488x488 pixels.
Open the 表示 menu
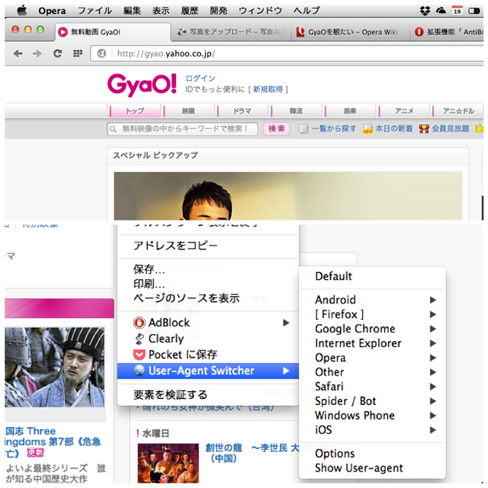pyautogui.click(x=161, y=11)
